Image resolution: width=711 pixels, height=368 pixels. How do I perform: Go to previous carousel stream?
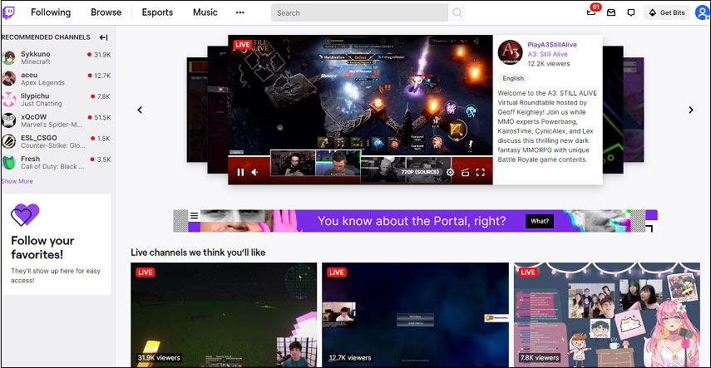coord(140,110)
